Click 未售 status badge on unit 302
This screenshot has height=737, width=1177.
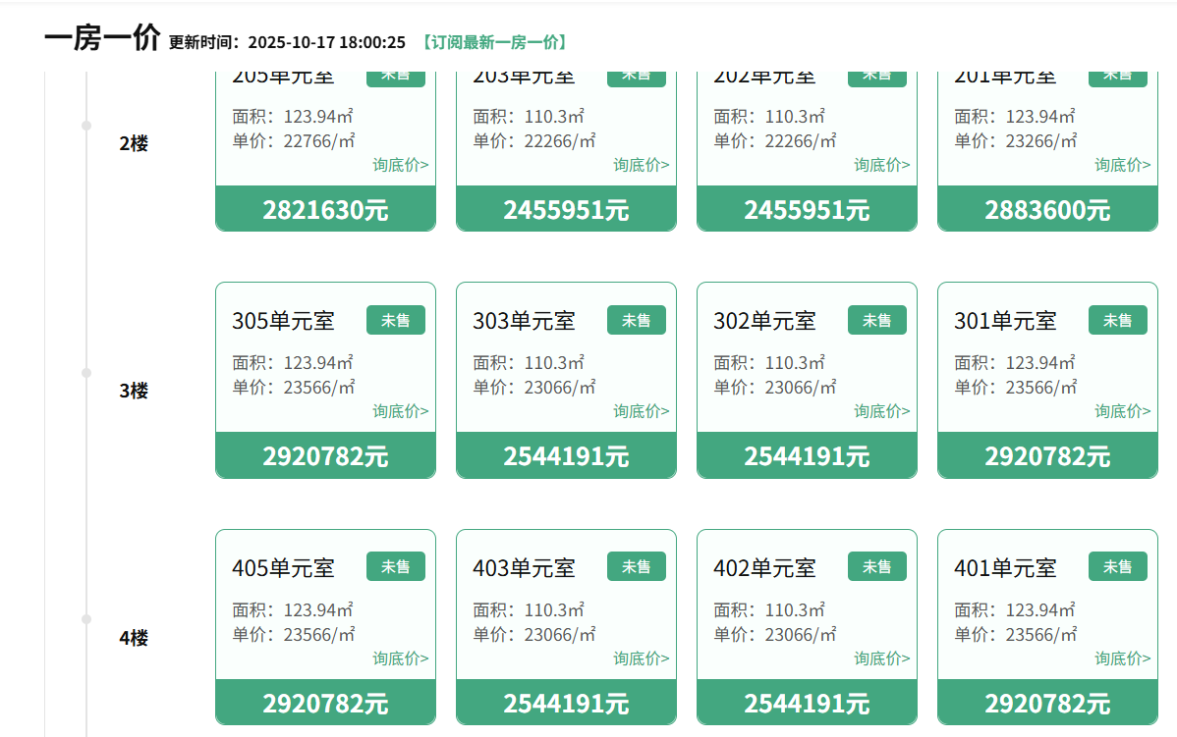coord(876,320)
